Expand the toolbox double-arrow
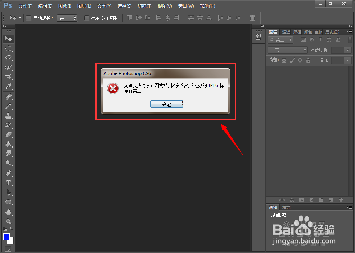Viewport: 355px width, 253px height. point(4,27)
